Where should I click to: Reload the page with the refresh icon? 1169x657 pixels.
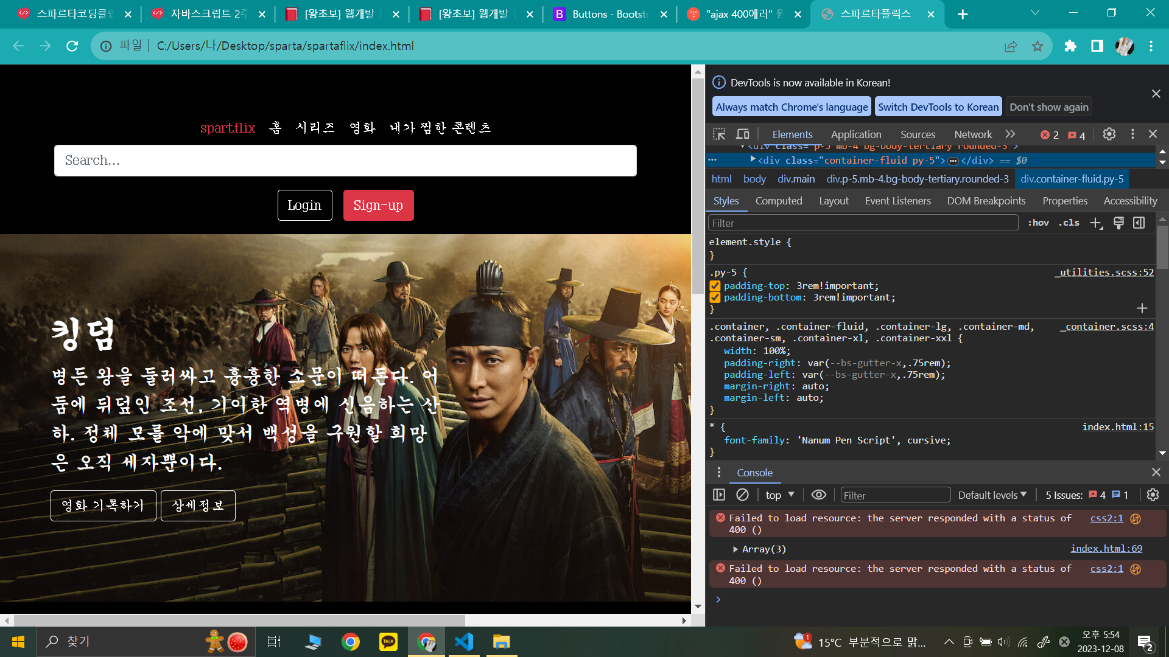(x=72, y=46)
